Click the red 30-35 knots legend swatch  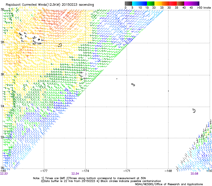[x=173, y=3]
